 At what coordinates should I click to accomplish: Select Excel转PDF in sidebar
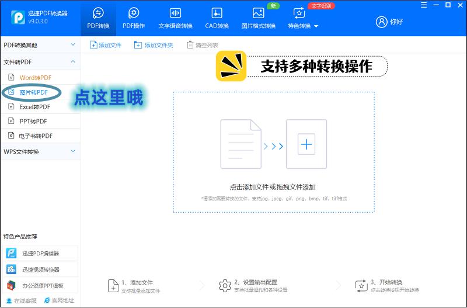[40, 107]
